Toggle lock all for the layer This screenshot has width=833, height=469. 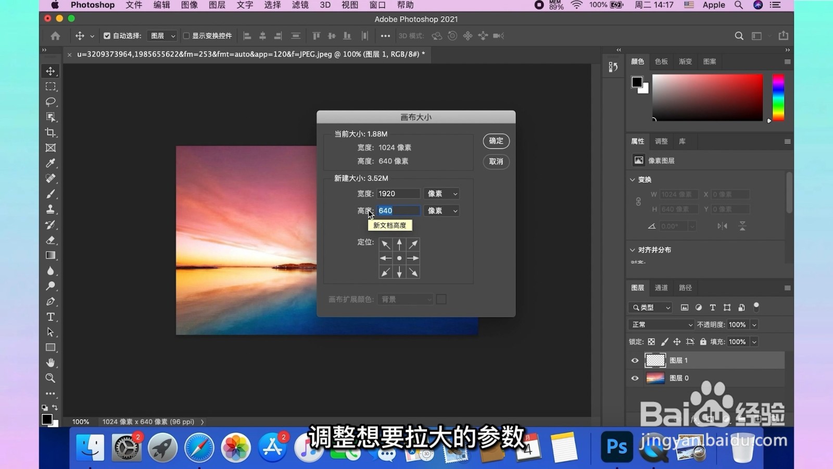703,342
